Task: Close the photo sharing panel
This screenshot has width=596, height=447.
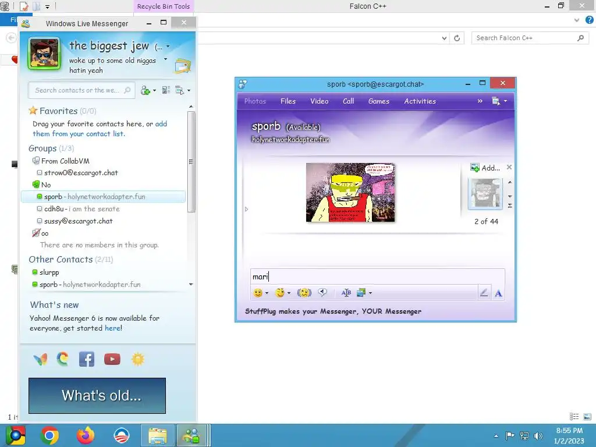Action: point(509,167)
